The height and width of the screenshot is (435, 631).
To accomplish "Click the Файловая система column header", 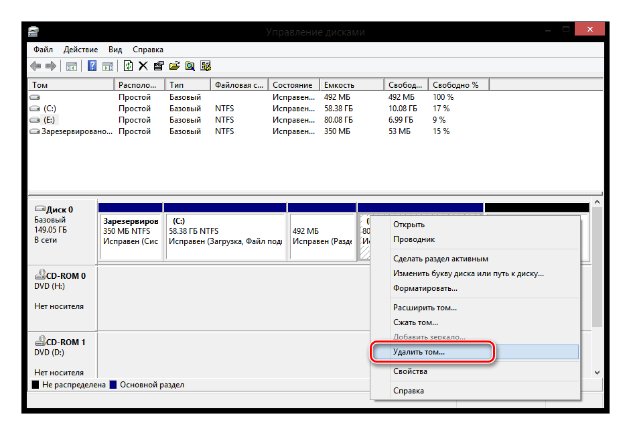I will click(x=240, y=85).
